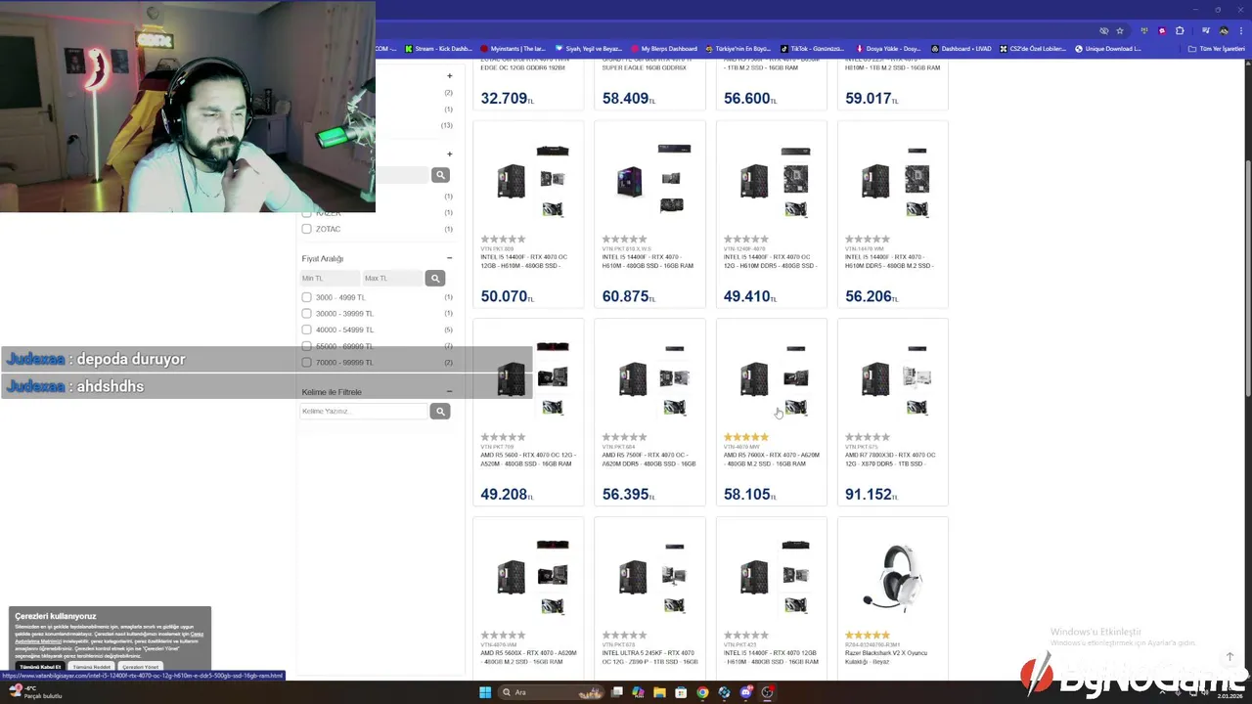Viewport: 1252px width, 704px height.
Task: Tick the 30000 - 39999 TL price checkbox
Action: (x=306, y=314)
